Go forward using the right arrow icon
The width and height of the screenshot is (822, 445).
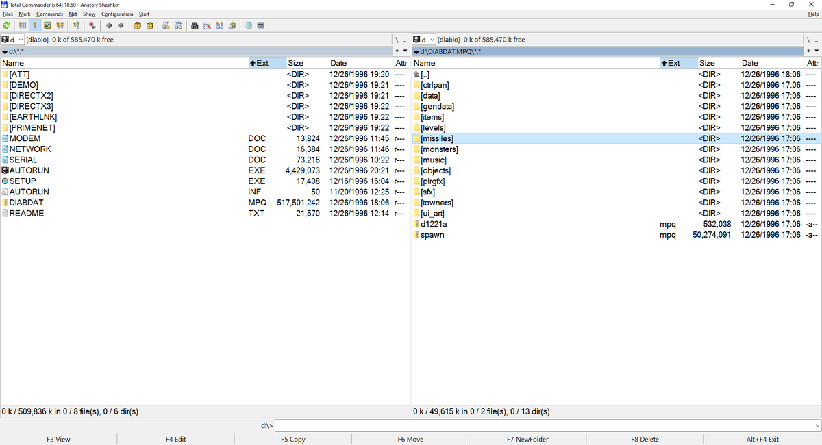click(x=121, y=25)
